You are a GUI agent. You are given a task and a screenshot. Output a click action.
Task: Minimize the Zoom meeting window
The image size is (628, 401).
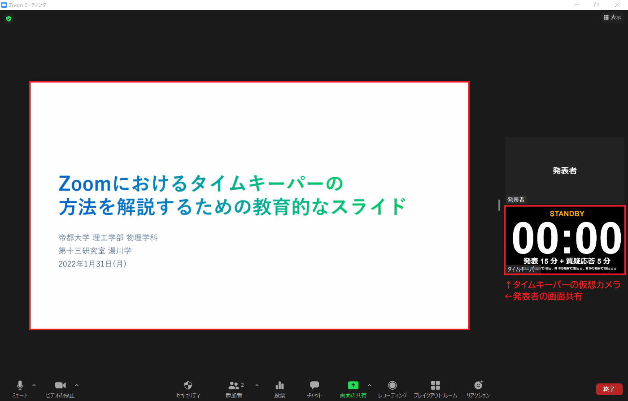[576, 5]
